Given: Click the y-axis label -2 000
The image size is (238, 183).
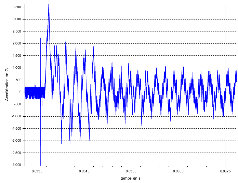Looking at the screenshot, I should tap(16, 141).
